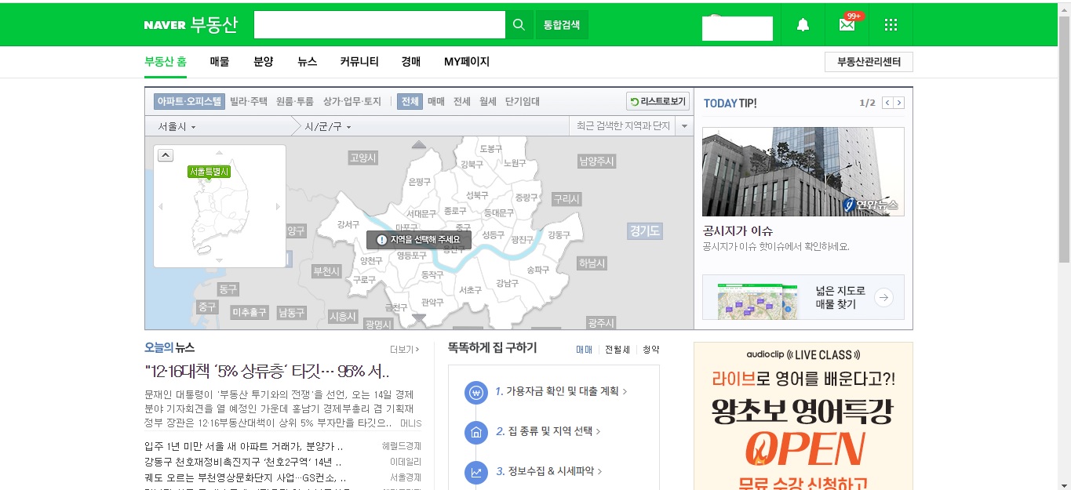The height and width of the screenshot is (490, 1071).
Task: Open 부동산관리센터 button
Action: click(x=869, y=62)
